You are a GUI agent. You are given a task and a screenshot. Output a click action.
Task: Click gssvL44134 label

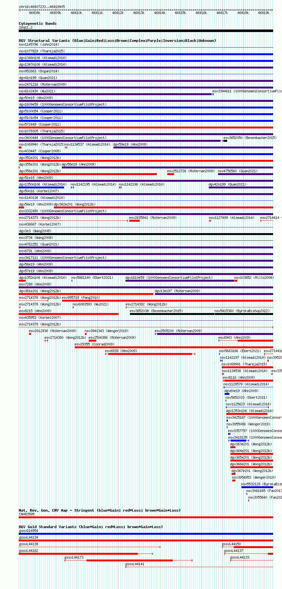pos(29,537)
